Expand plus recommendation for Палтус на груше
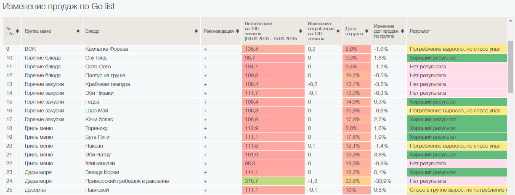515x195 pixels. click(x=205, y=75)
